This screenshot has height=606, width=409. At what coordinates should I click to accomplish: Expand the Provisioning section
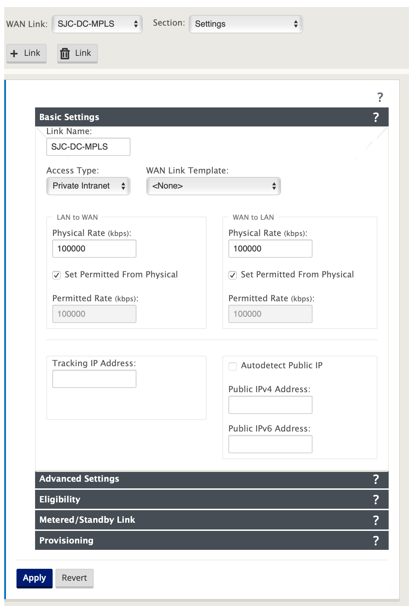pos(212,540)
